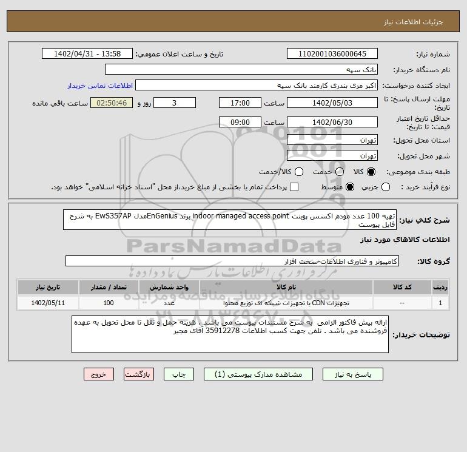Click the delivery province field تهران
The height and width of the screenshot is (452, 467).
pyautogui.click(x=332, y=140)
